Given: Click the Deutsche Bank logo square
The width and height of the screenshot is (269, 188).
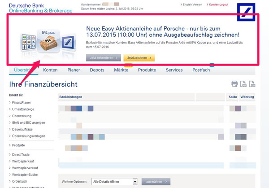Looking at the screenshot, I should pyautogui.click(x=246, y=12).
